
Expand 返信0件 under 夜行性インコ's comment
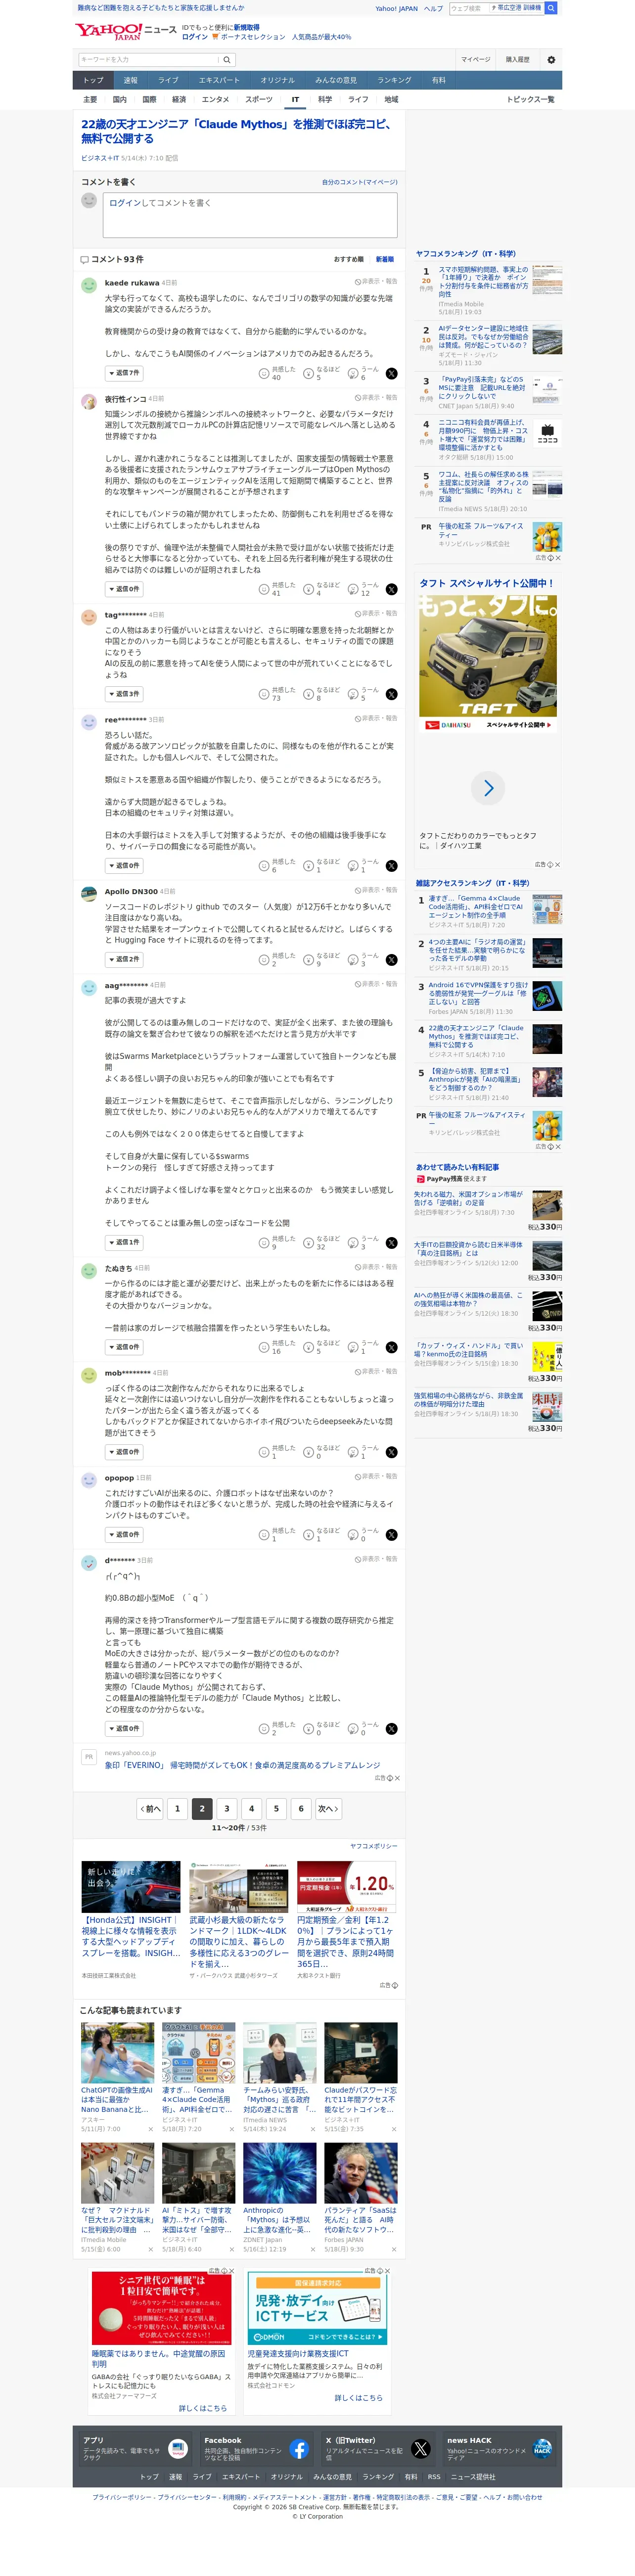[124, 590]
